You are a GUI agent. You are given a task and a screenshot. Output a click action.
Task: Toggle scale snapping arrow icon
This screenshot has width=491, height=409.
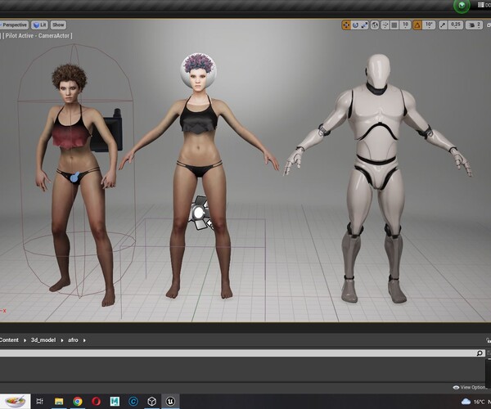(x=443, y=25)
